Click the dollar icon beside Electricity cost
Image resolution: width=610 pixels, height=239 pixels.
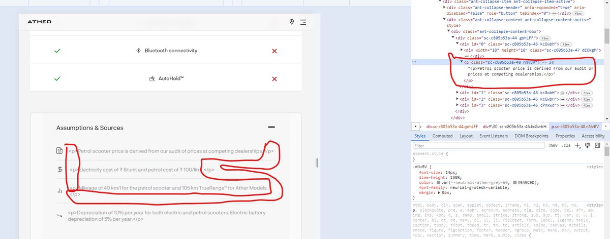pyautogui.click(x=59, y=170)
